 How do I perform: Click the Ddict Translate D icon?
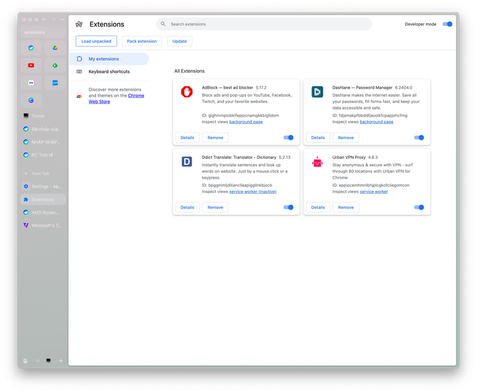(187, 162)
